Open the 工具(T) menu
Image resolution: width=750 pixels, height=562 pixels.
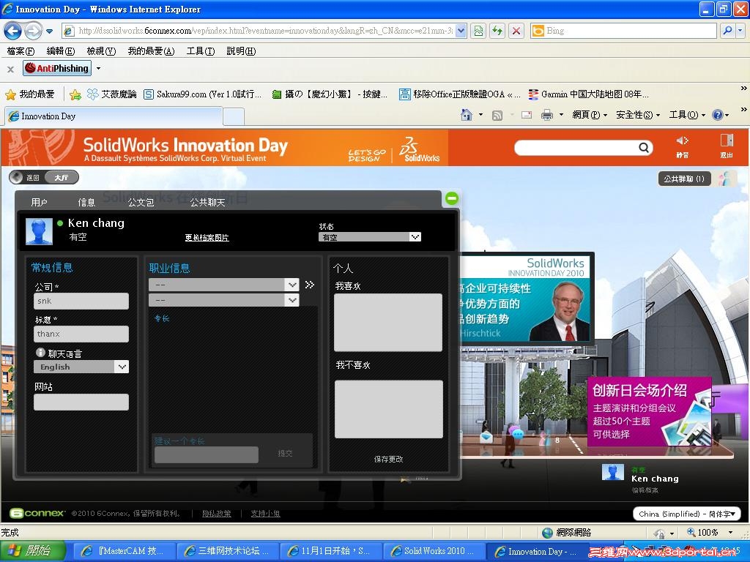click(201, 50)
